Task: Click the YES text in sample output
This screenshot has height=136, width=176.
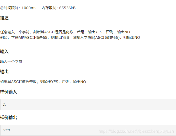Action: [x=7, y=130]
